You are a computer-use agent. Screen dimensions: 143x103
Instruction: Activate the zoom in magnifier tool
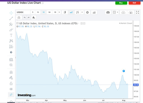[11, 65]
